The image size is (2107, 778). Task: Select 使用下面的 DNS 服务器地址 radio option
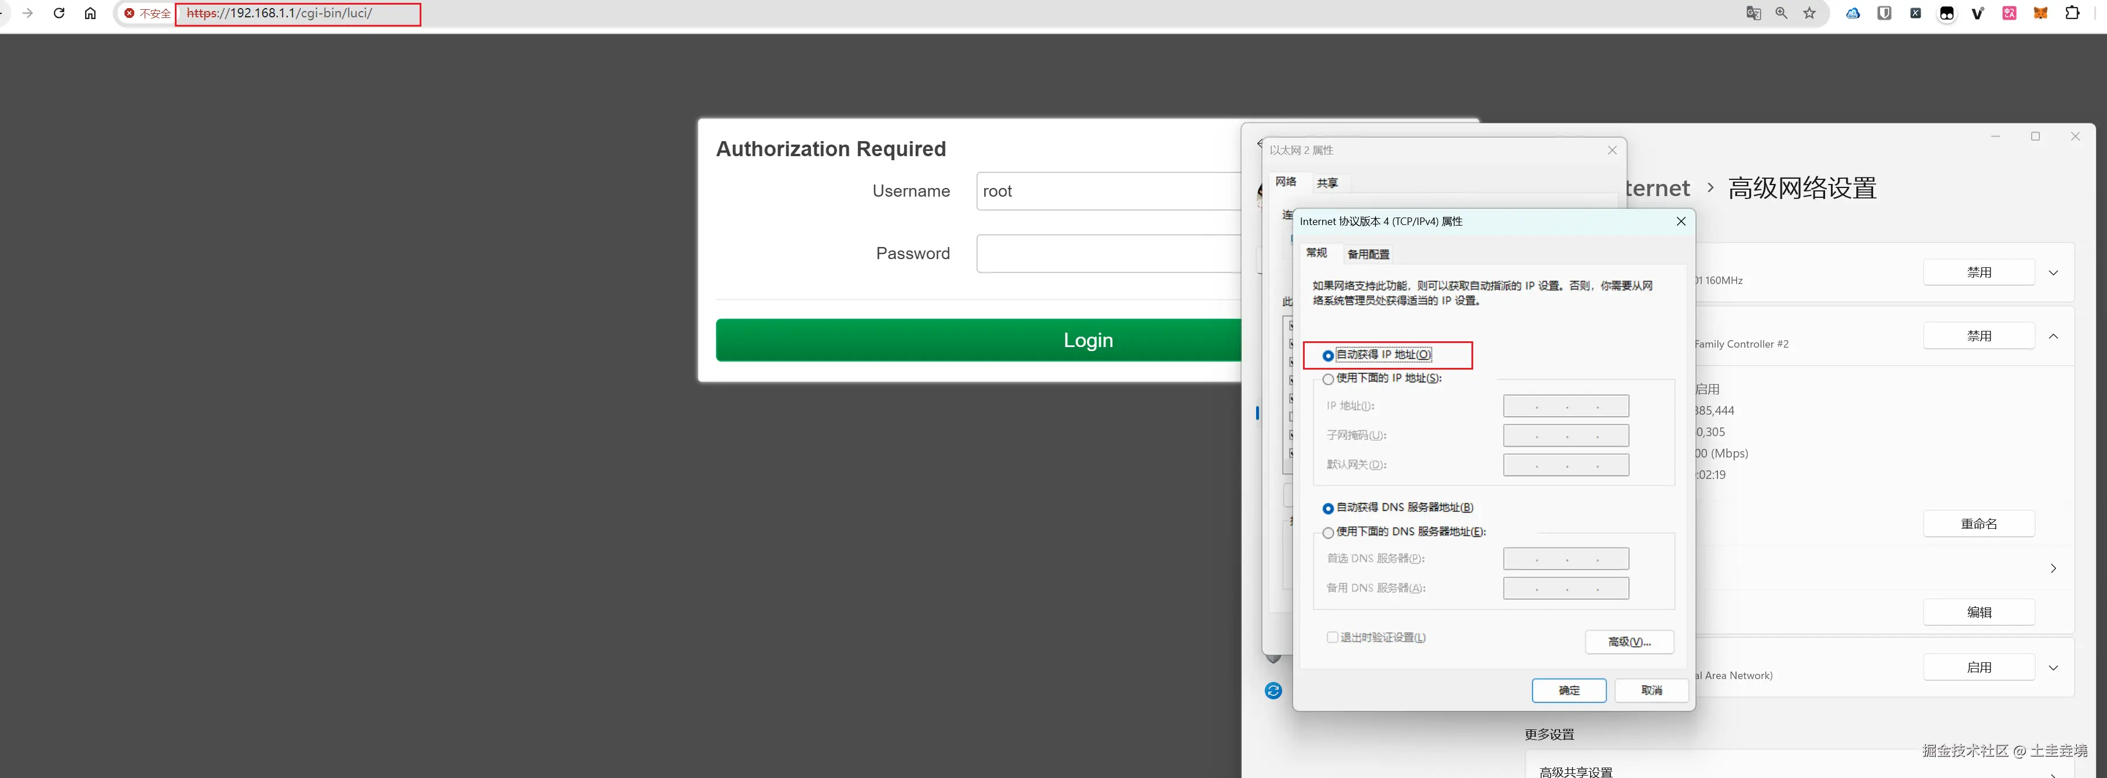pyautogui.click(x=1327, y=533)
